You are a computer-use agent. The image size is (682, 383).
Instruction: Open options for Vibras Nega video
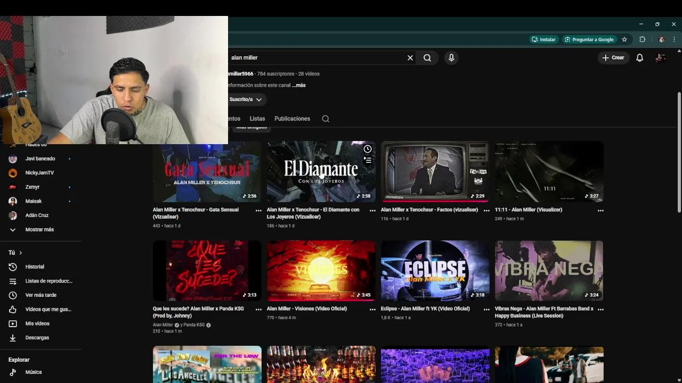pos(600,310)
